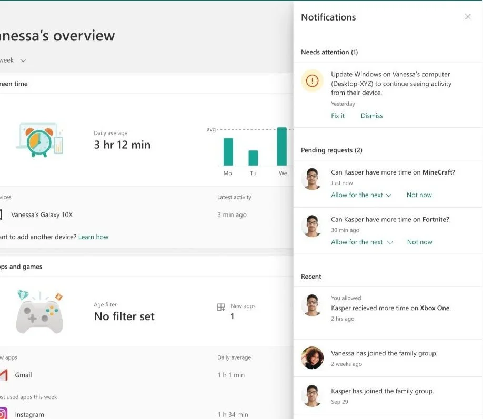Open Kasper recieved more time on Xbox One notification
Screen dimensions: 483x419
tap(388, 312)
